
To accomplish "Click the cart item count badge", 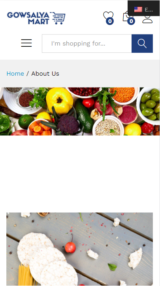I will (x=131, y=21).
